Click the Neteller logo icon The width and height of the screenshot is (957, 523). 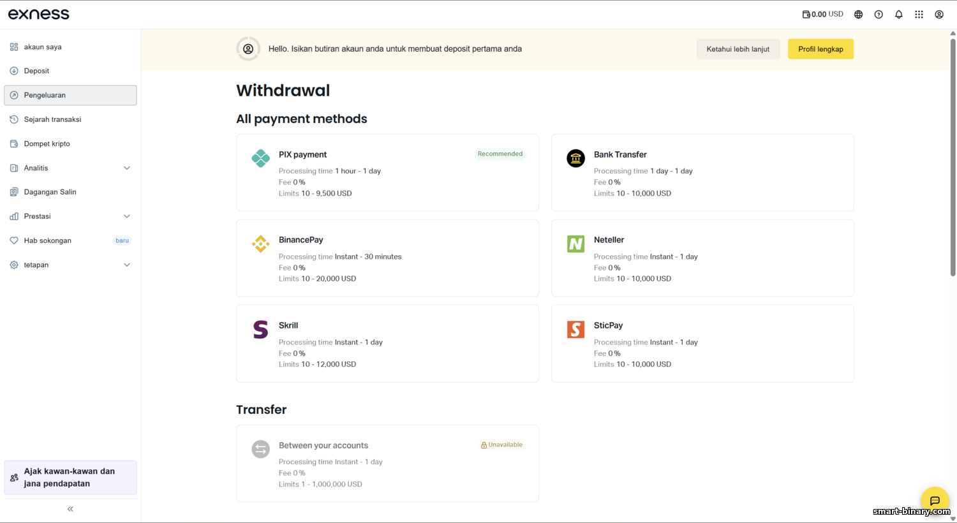pyautogui.click(x=575, y=244)
